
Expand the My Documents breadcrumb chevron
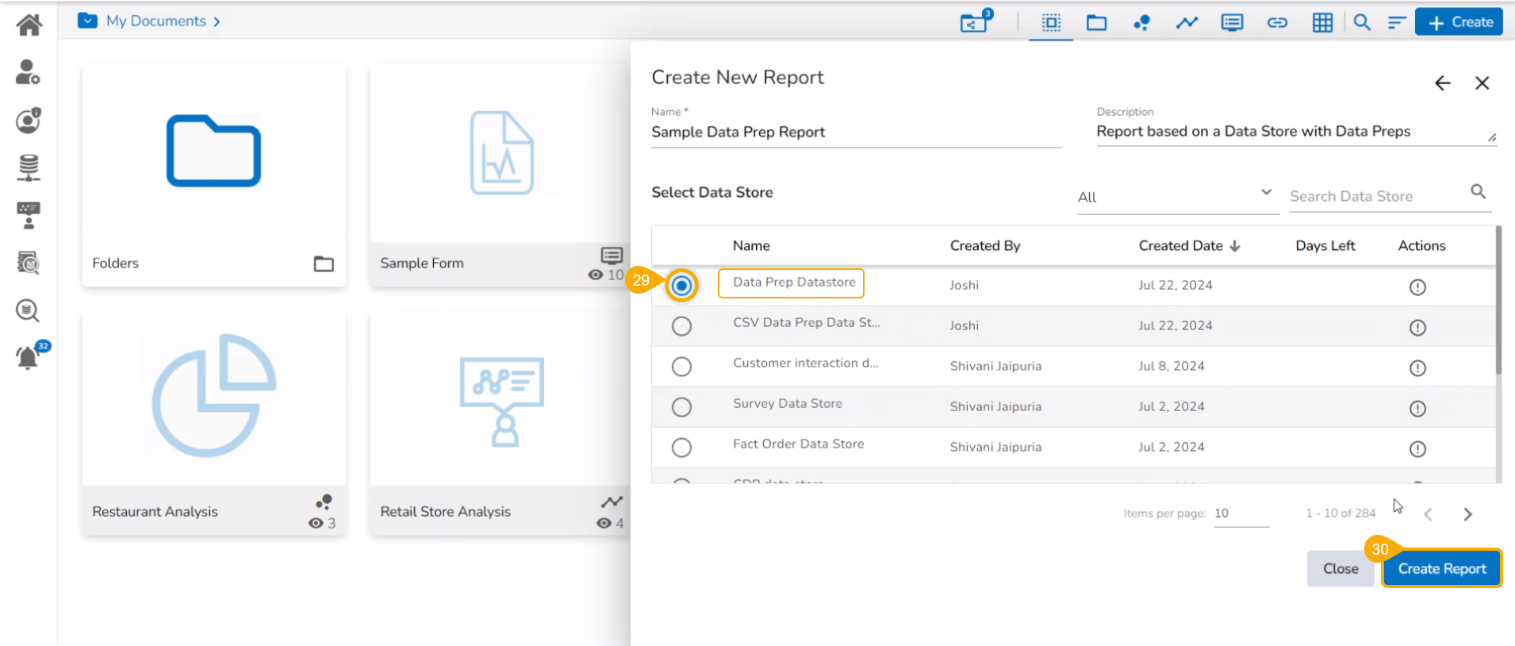point(217,21)
